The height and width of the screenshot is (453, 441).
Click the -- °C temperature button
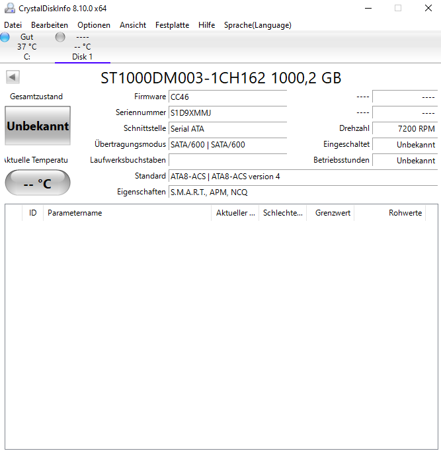38,183
